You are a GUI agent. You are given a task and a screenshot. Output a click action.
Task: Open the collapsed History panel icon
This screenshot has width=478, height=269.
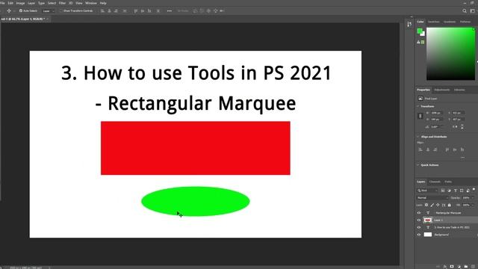pos(409,24)
